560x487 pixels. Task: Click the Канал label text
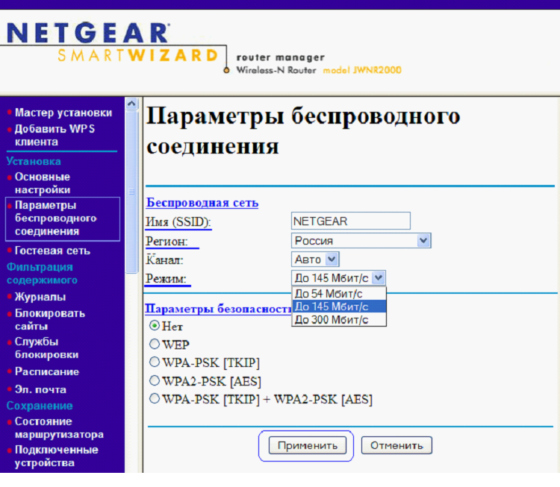click(x=164, y=260)
